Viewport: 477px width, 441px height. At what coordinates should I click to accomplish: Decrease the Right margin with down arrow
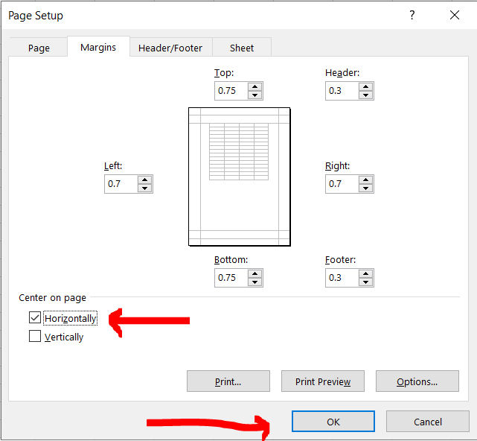pyautogui.click(x=365, y=188)
